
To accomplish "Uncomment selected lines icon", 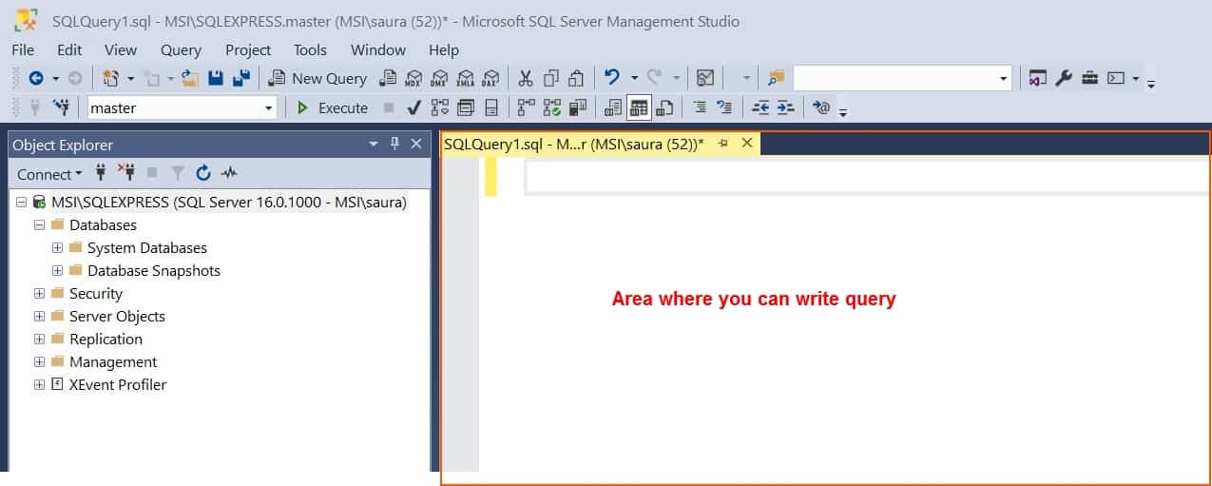I will (724, 107).
